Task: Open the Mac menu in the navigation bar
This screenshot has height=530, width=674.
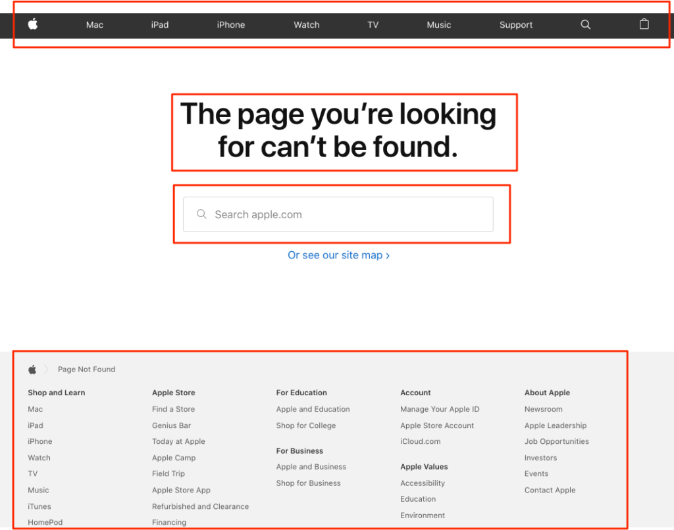Action: pyautogui.click(x=95, y=25)
